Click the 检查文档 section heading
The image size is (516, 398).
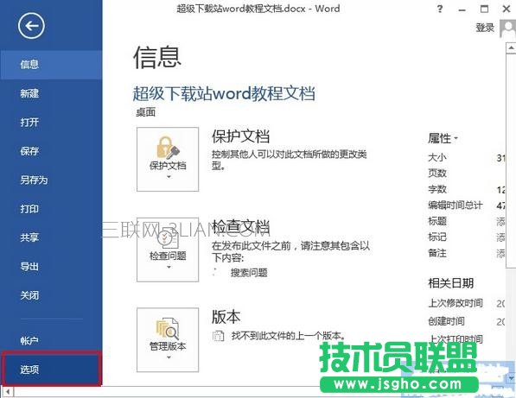click(240, 227)
